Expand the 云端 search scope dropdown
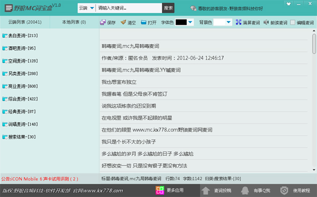317x197 pixels. (92, 8)
